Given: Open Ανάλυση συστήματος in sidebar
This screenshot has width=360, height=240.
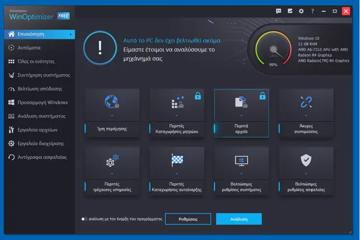Looking at the screenshot, I should coord(40,116).
